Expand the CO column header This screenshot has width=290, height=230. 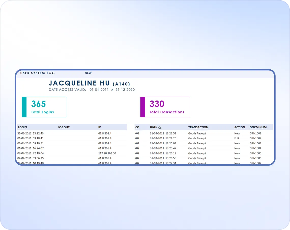point(137,127)
